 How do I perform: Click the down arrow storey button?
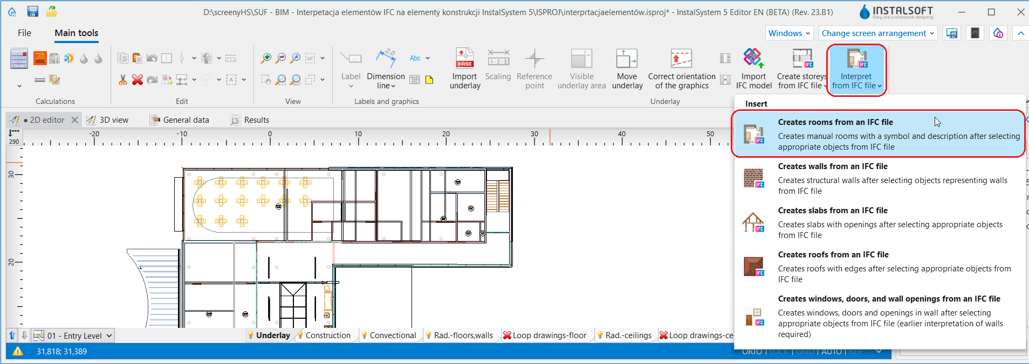[24, 335]
